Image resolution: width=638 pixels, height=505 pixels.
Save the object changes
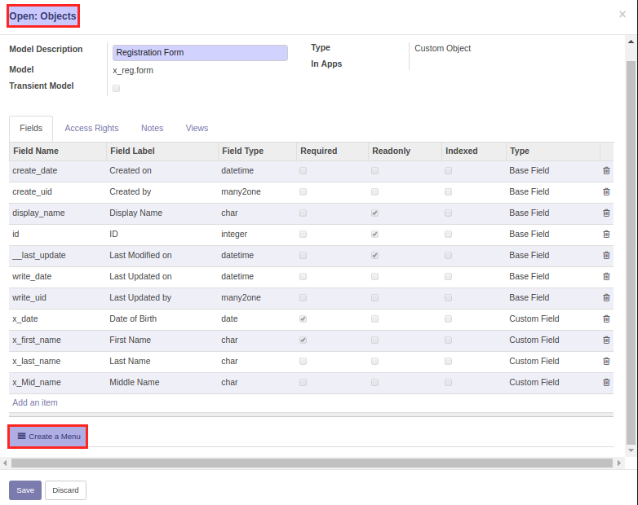[x=25, y=490]
